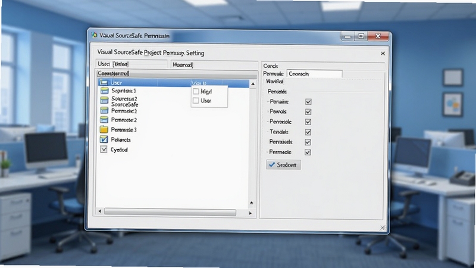Click the yellow folder icon beside Pemnsste 3
Image resolution: width=476 pixels, height=268 pixels.
(104, 129)
